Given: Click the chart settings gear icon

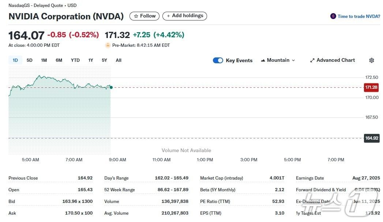Looking at the screenshot, I should click(372, 60).
